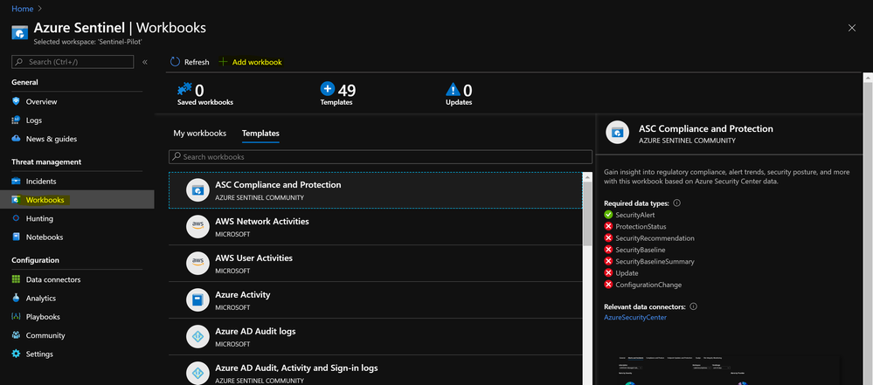
Task: Select ASC Compliance and Protection template
Action: point(376,190)
